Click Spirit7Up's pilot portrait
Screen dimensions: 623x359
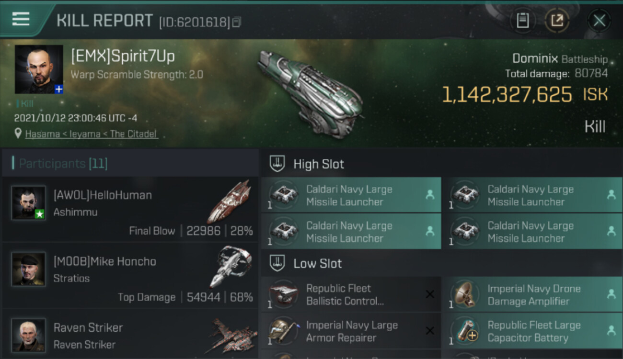click(39, 69)
